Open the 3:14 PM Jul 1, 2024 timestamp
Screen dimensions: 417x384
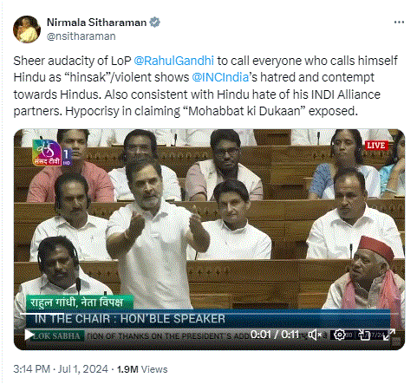coord(61,369)
